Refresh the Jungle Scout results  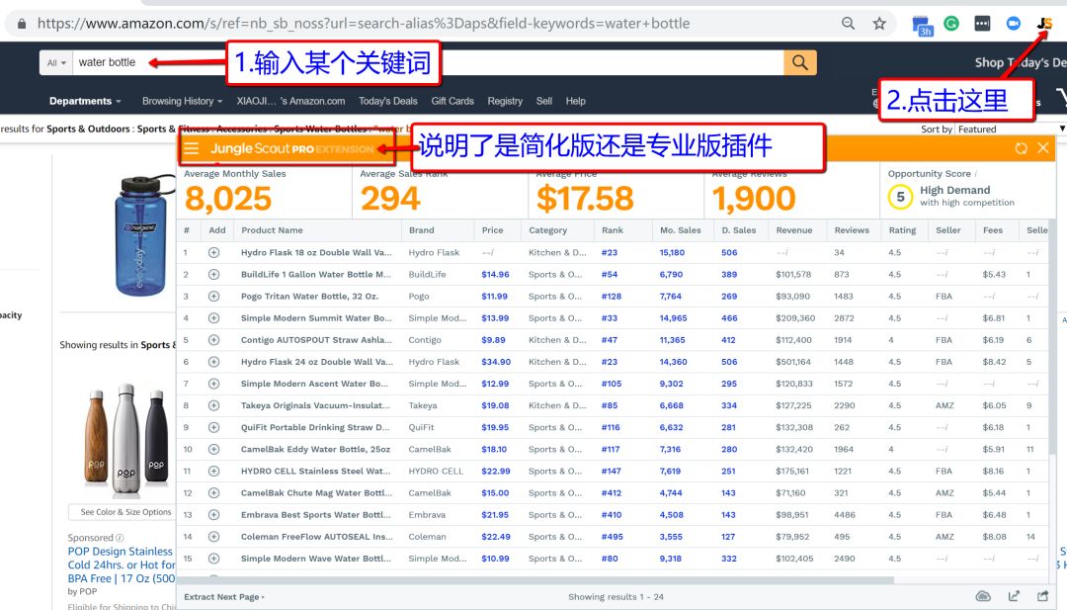(1021, 148)
